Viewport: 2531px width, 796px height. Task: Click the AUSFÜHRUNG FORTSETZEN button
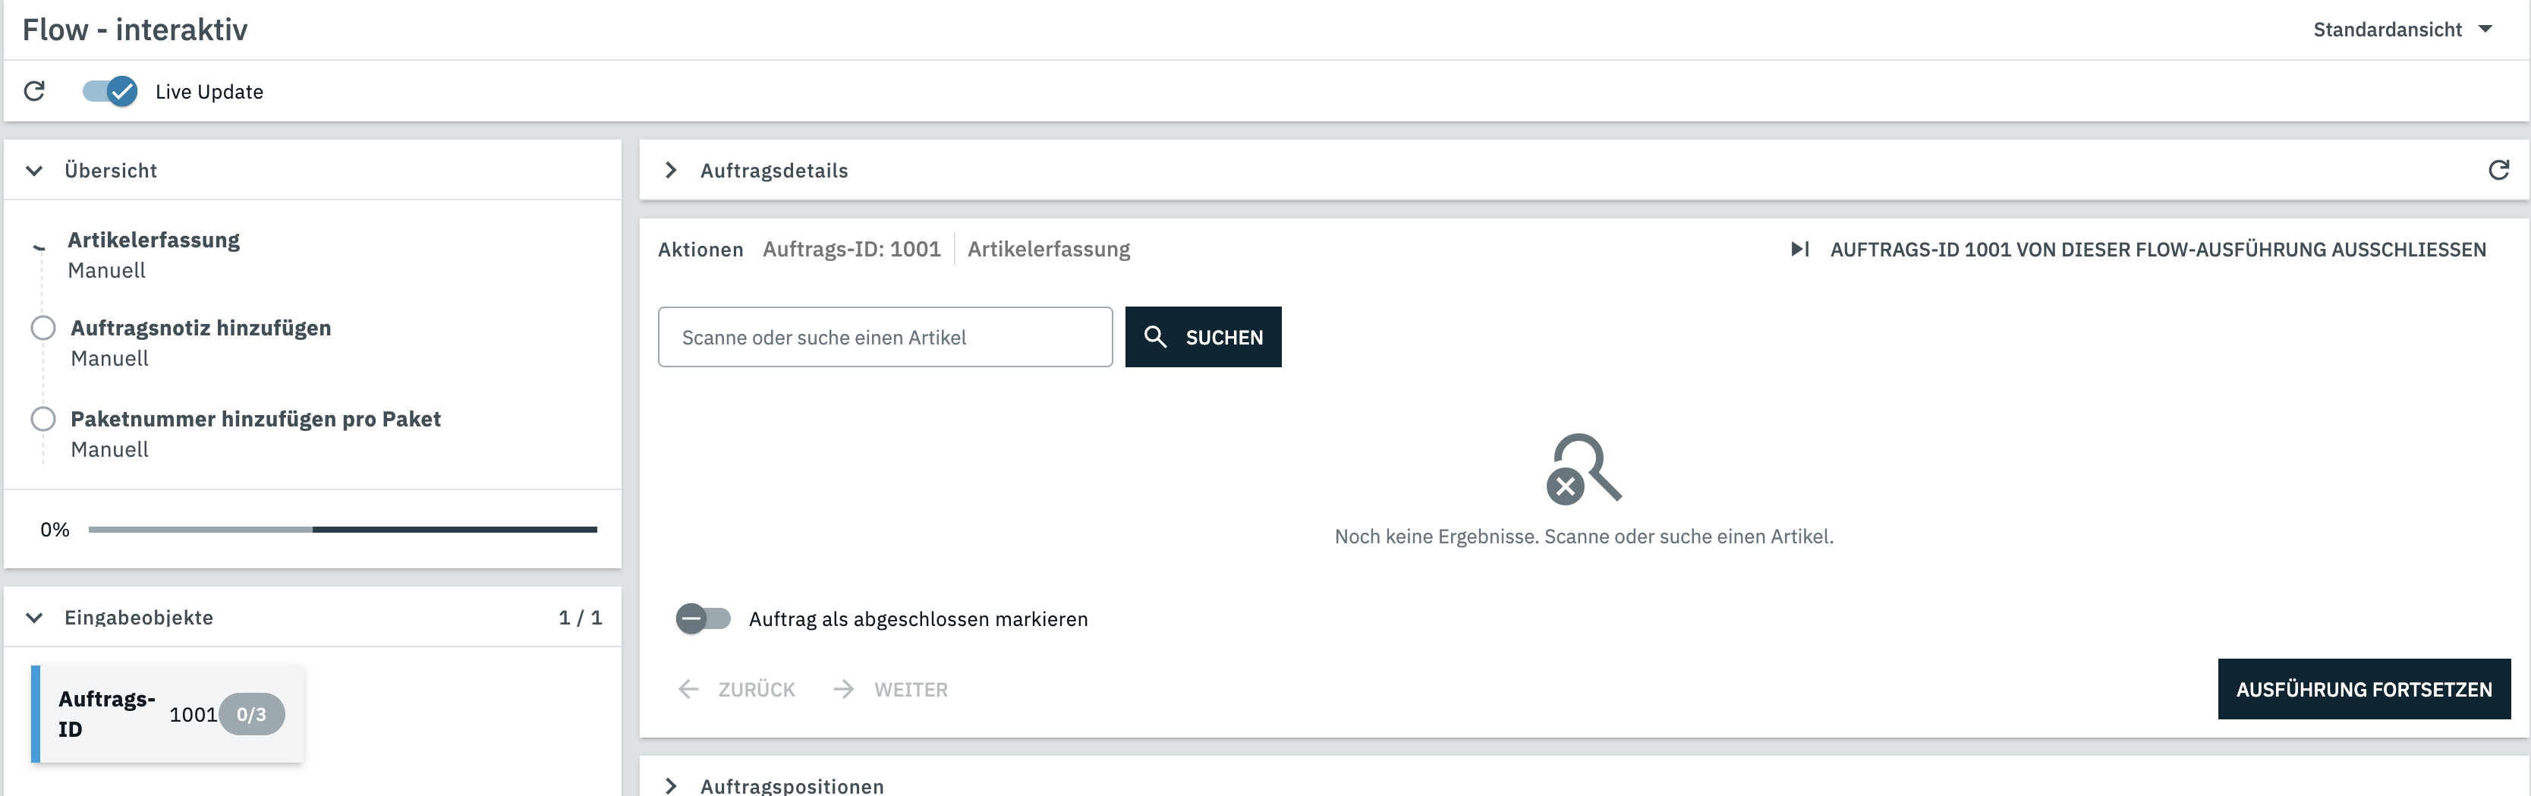tap(2363, 689)
